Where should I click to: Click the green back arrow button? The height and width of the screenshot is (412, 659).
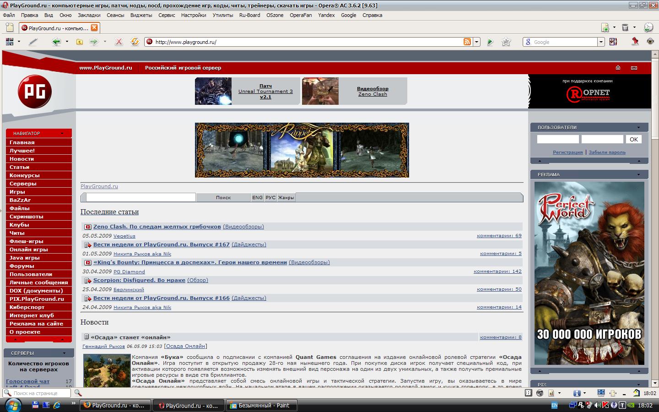tap(56, 42)
